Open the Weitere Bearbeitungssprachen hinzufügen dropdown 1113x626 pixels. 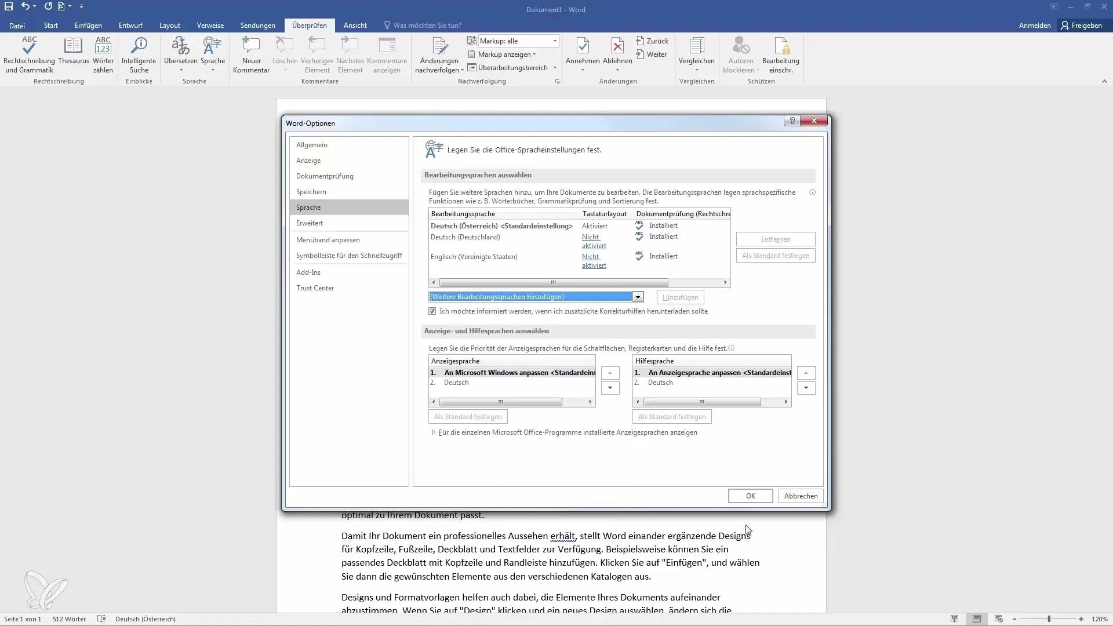point(638,297)
